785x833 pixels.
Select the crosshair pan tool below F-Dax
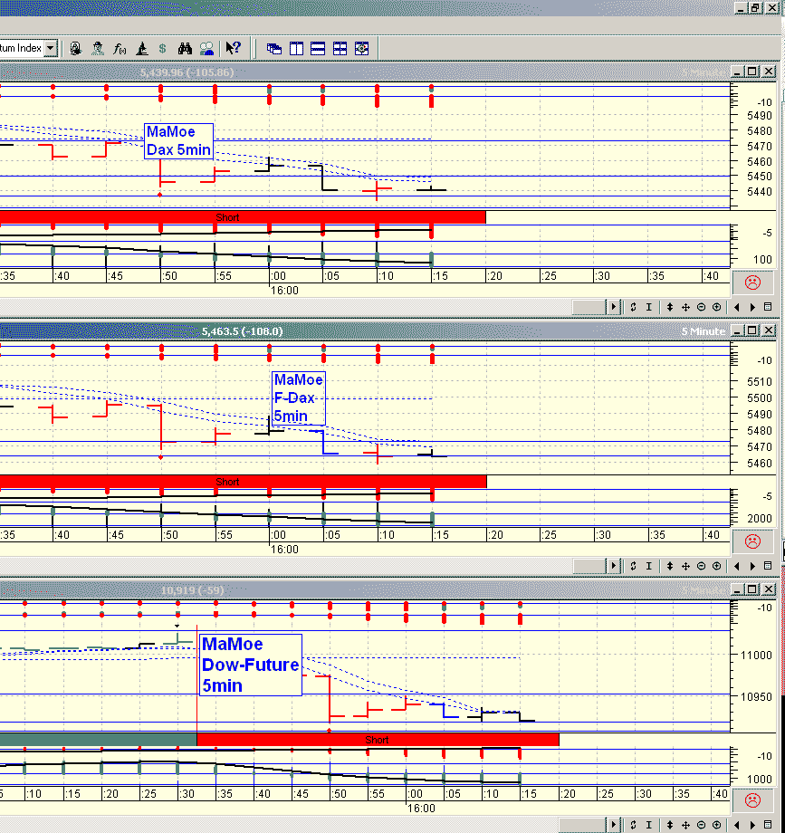(685, 565)
